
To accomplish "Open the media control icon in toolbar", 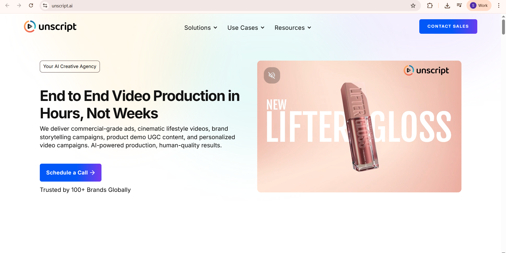I will pyautogui.click(x=459, y=6).
